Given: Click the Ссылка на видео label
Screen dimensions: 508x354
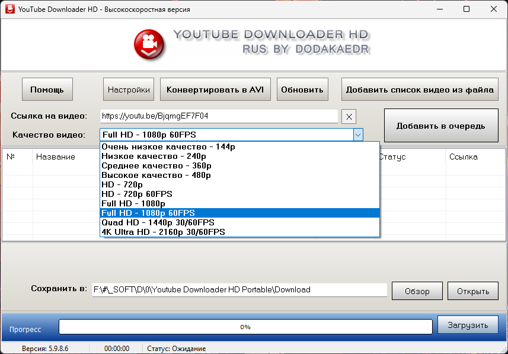Looking at the screenshot, I should click(x=49, y=116).
